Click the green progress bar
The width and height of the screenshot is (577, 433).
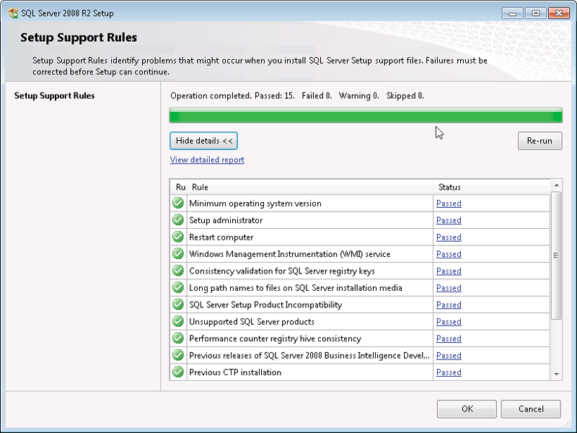366,116
